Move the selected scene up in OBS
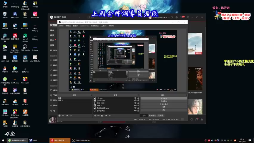 [x=67, y=116]
